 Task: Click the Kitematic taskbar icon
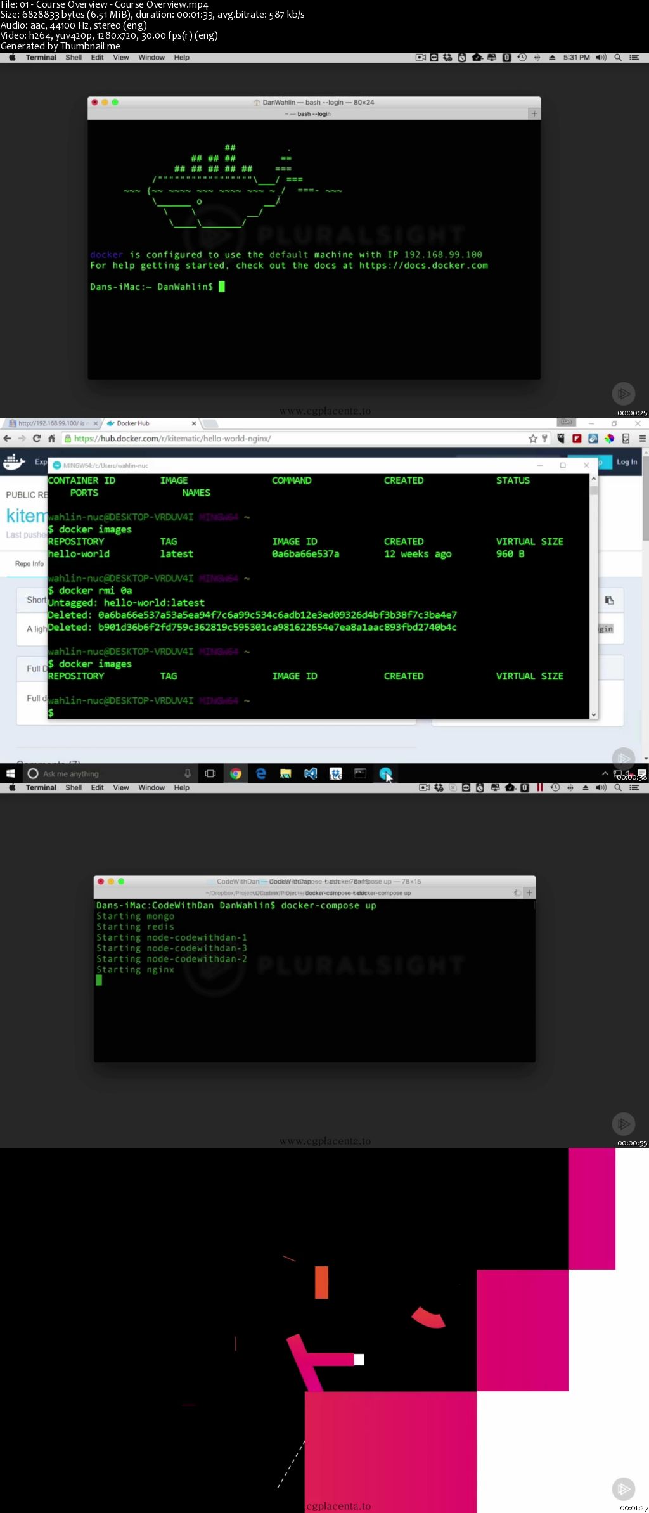coord(385,773)
